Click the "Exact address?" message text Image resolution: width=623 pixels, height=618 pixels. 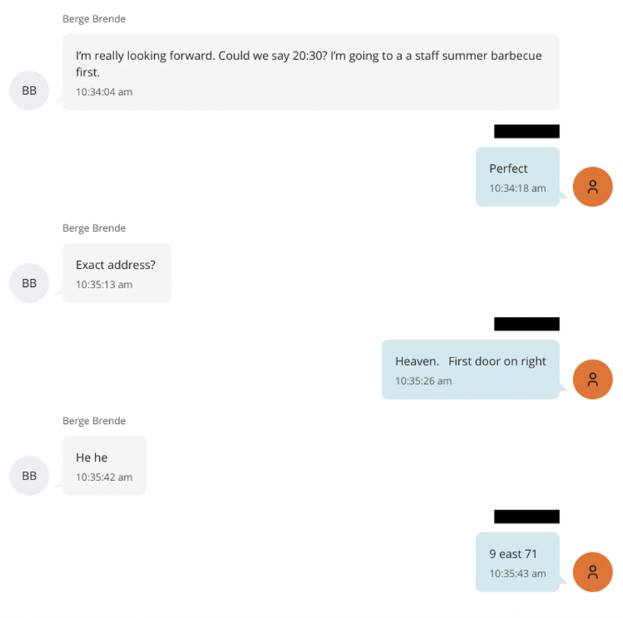[x=116, y=265]
